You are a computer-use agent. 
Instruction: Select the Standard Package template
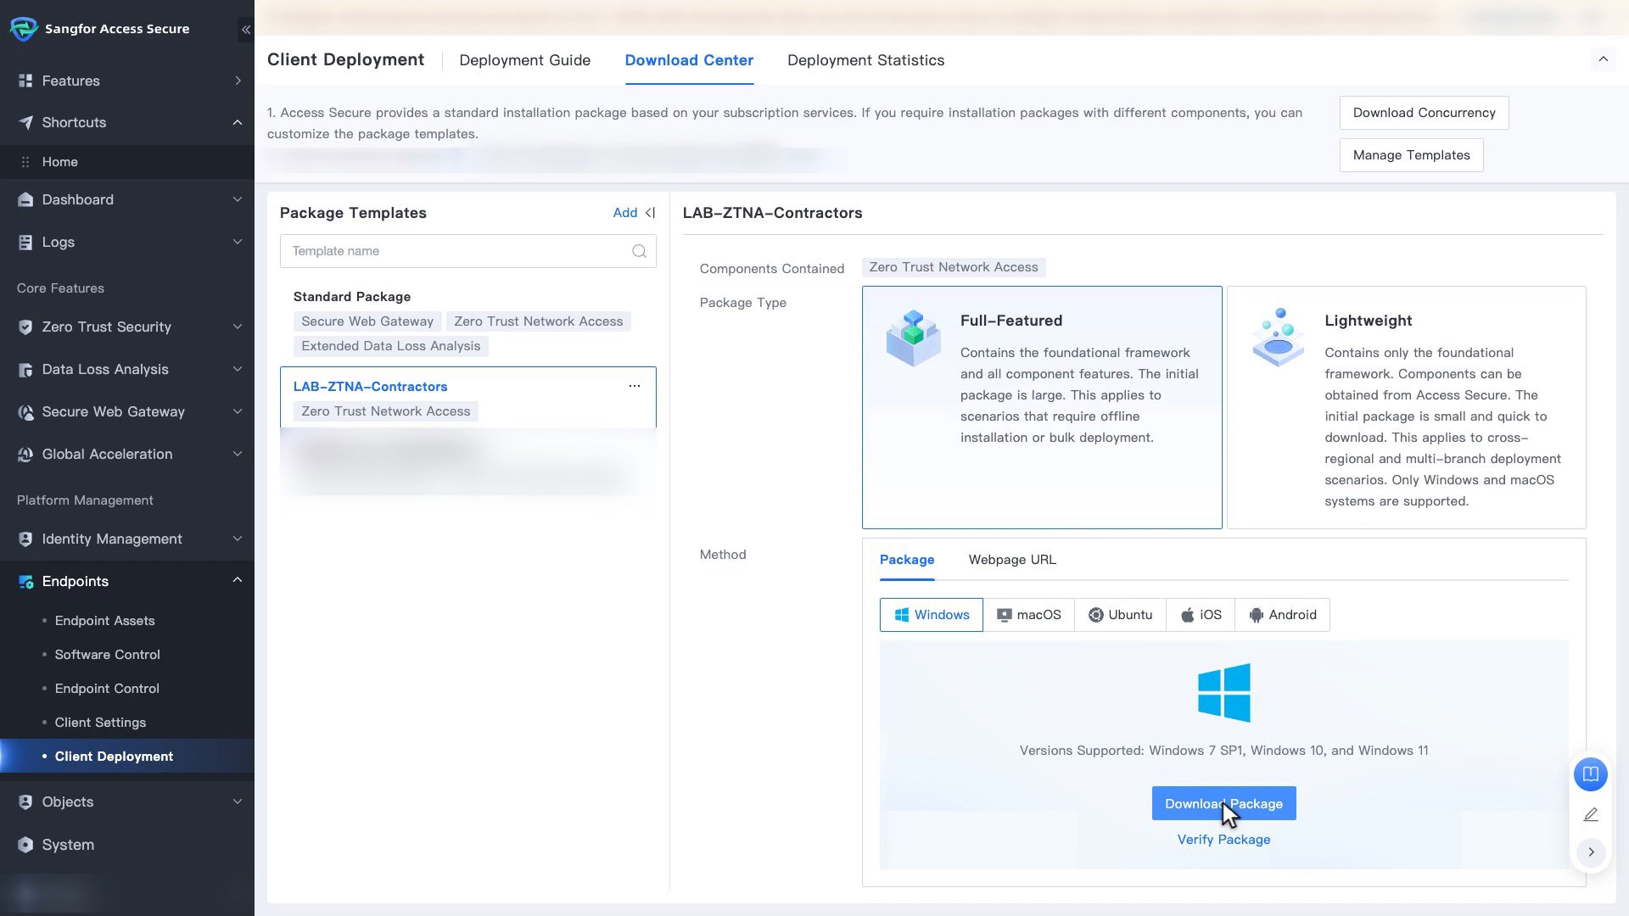point(467,322)
